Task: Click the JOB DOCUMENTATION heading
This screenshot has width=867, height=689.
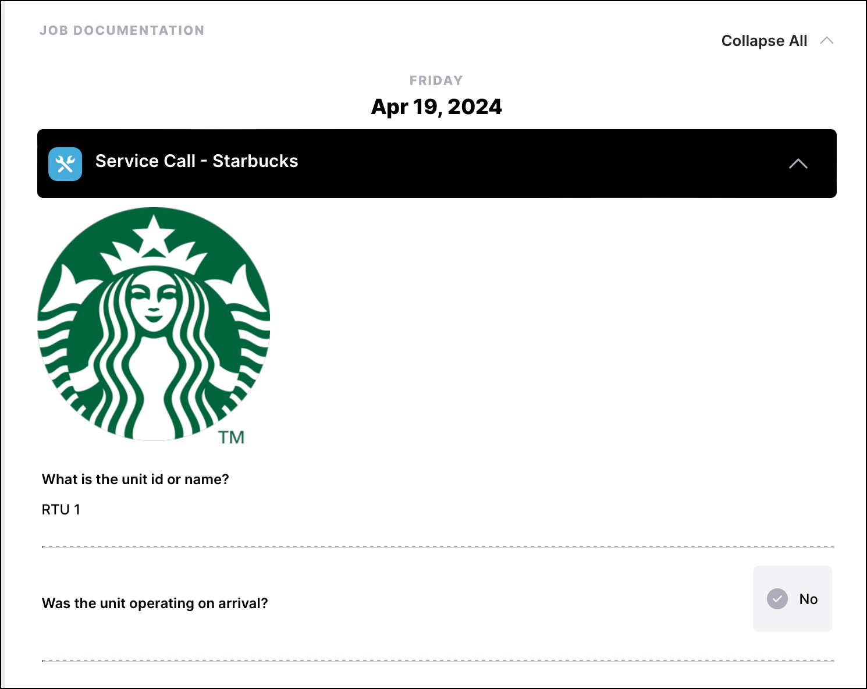Action: click(122, 30)
